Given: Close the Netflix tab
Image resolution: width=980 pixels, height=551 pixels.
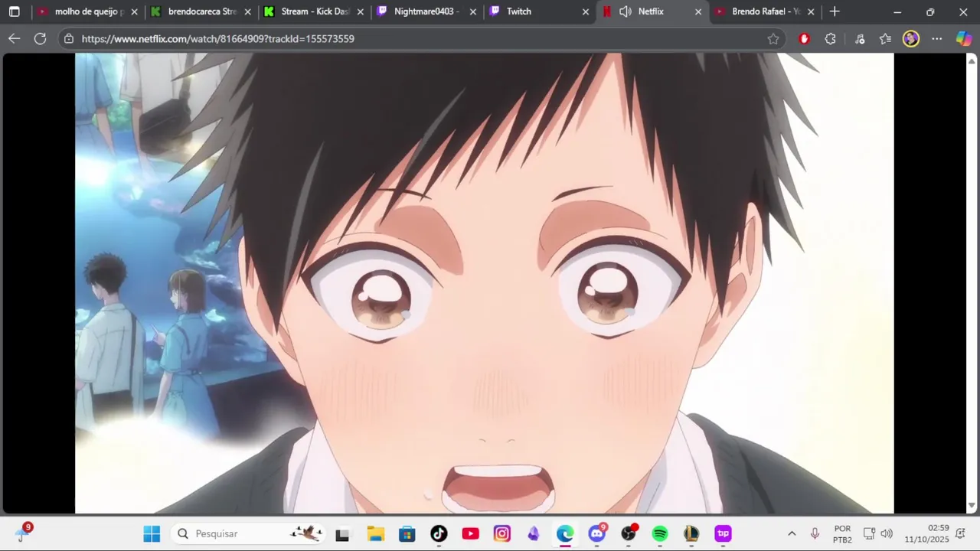Looking at the screenshot, I should [697, 11].
